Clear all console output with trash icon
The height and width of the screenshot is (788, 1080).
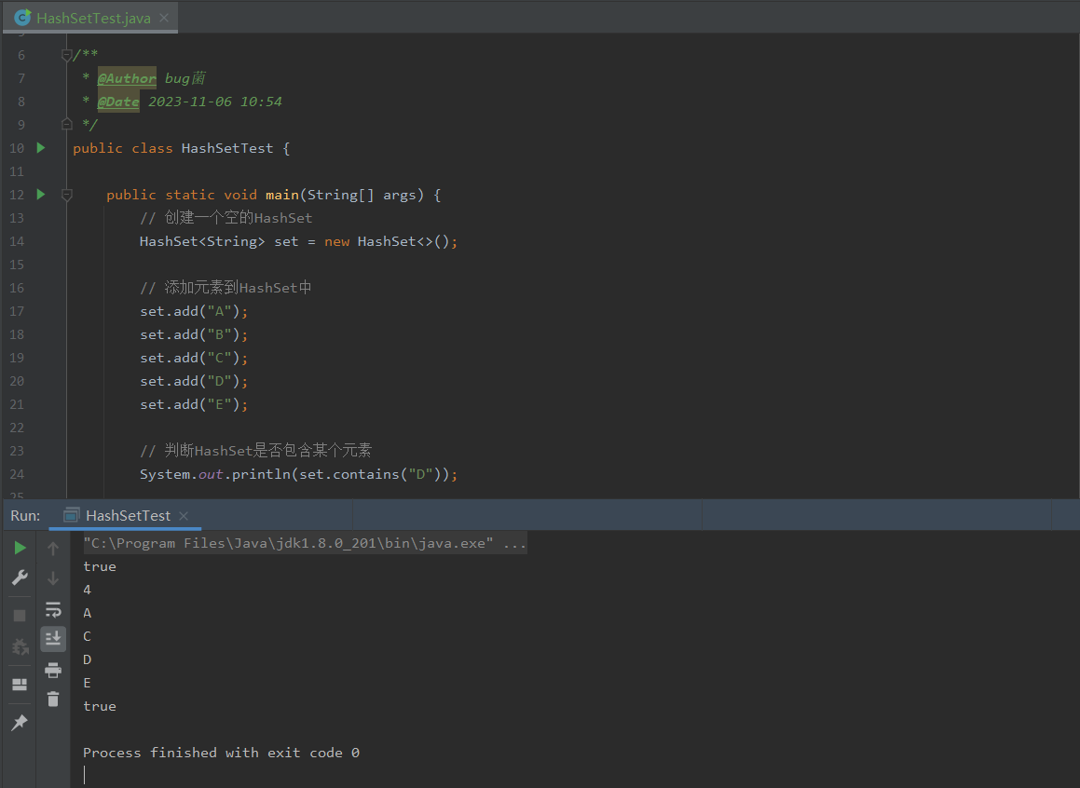click(x=53, y=700)
